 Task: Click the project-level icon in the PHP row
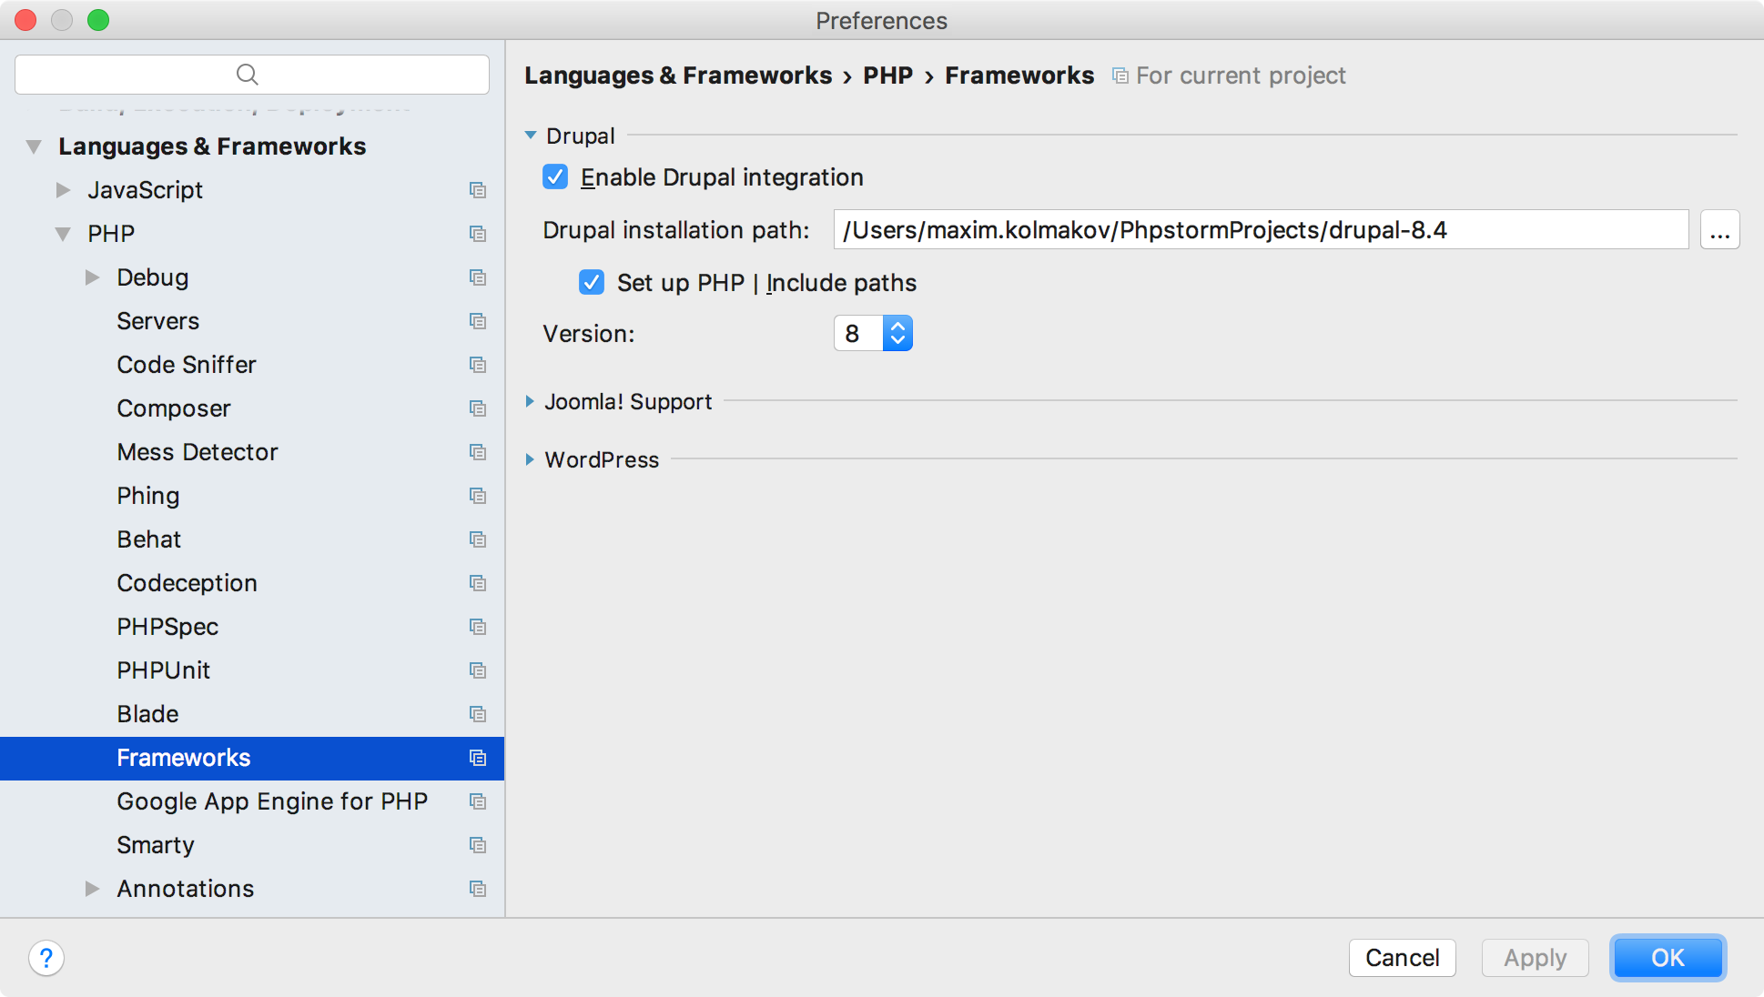pyautogui.click(x=477, y=234)
